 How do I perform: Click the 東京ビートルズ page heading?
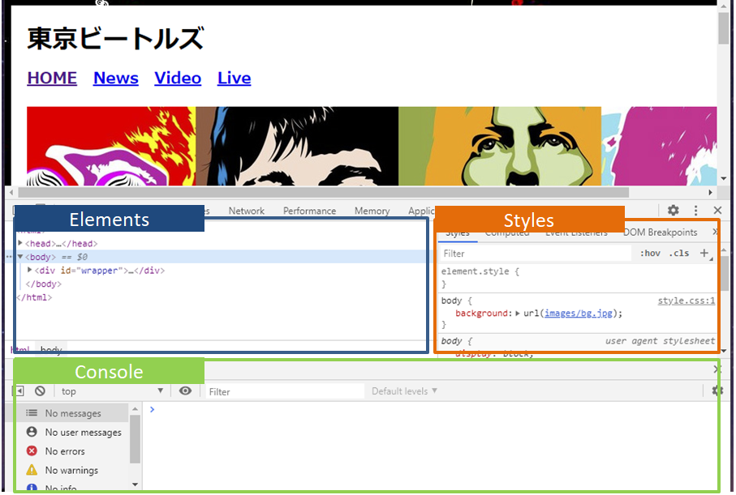(115, 38)
